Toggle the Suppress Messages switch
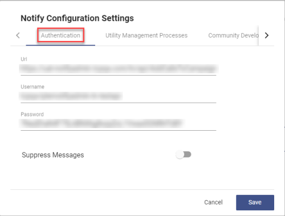The image size is (285, 216). pos(183,155)
